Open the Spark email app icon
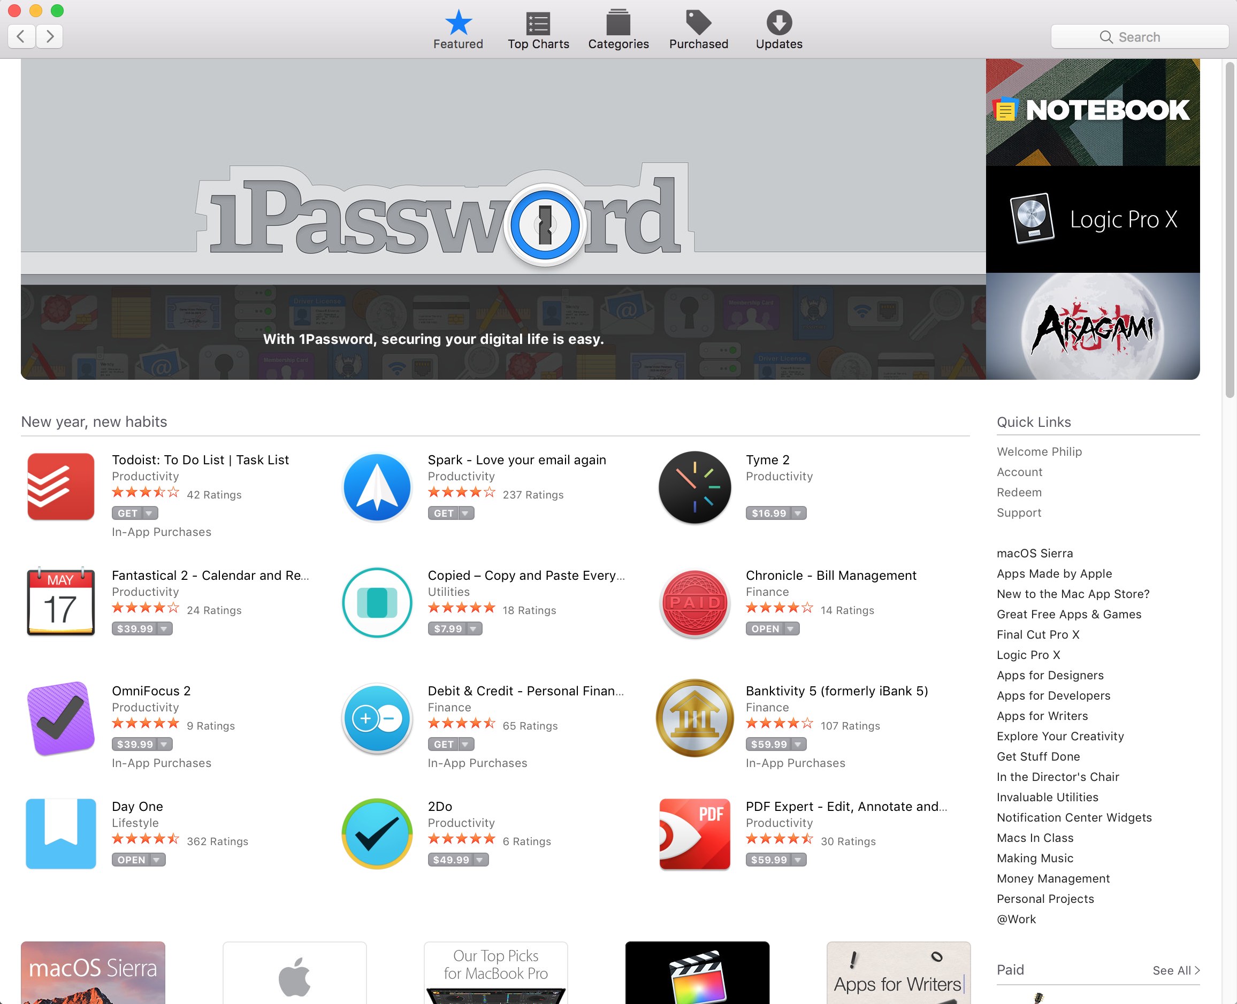The height and width of the screenshot is (1004, 1237). pyautogui.click(x=377, y=487)
